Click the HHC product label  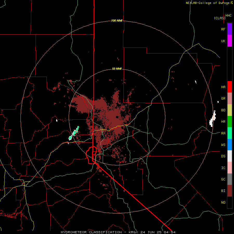coord(228,16)
